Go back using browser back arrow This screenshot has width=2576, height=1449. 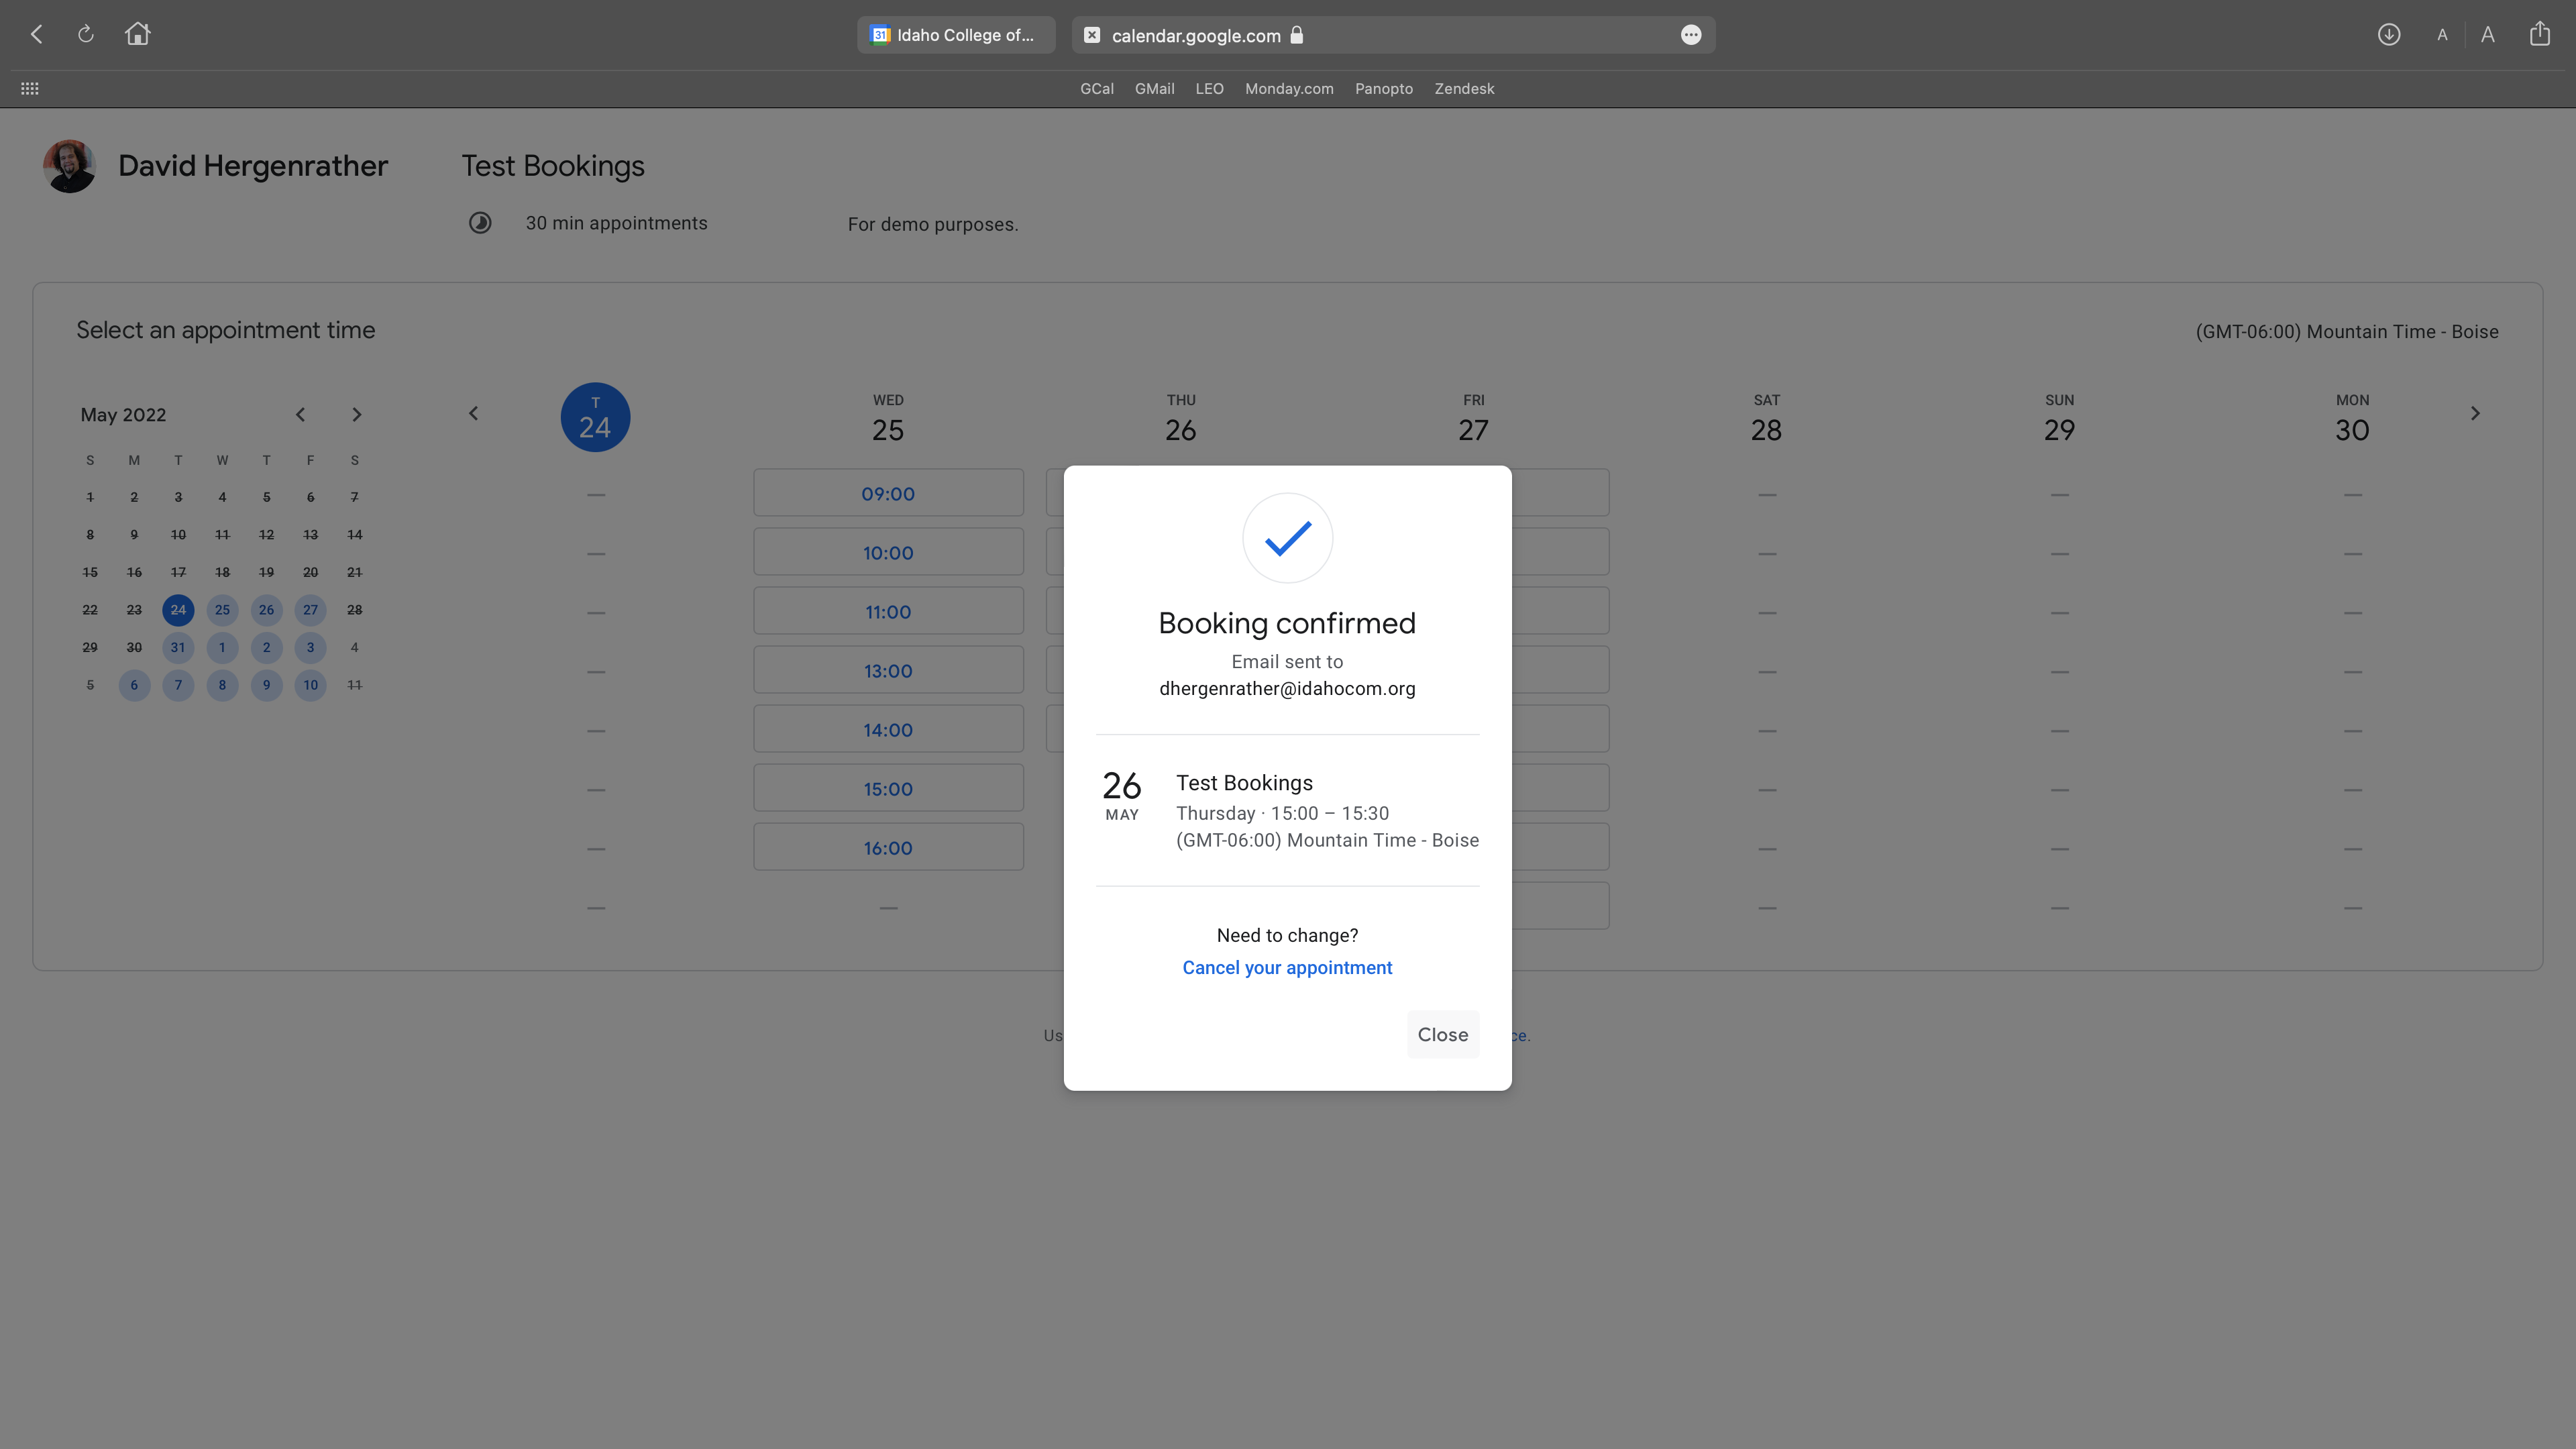click(x=37, y=35)
